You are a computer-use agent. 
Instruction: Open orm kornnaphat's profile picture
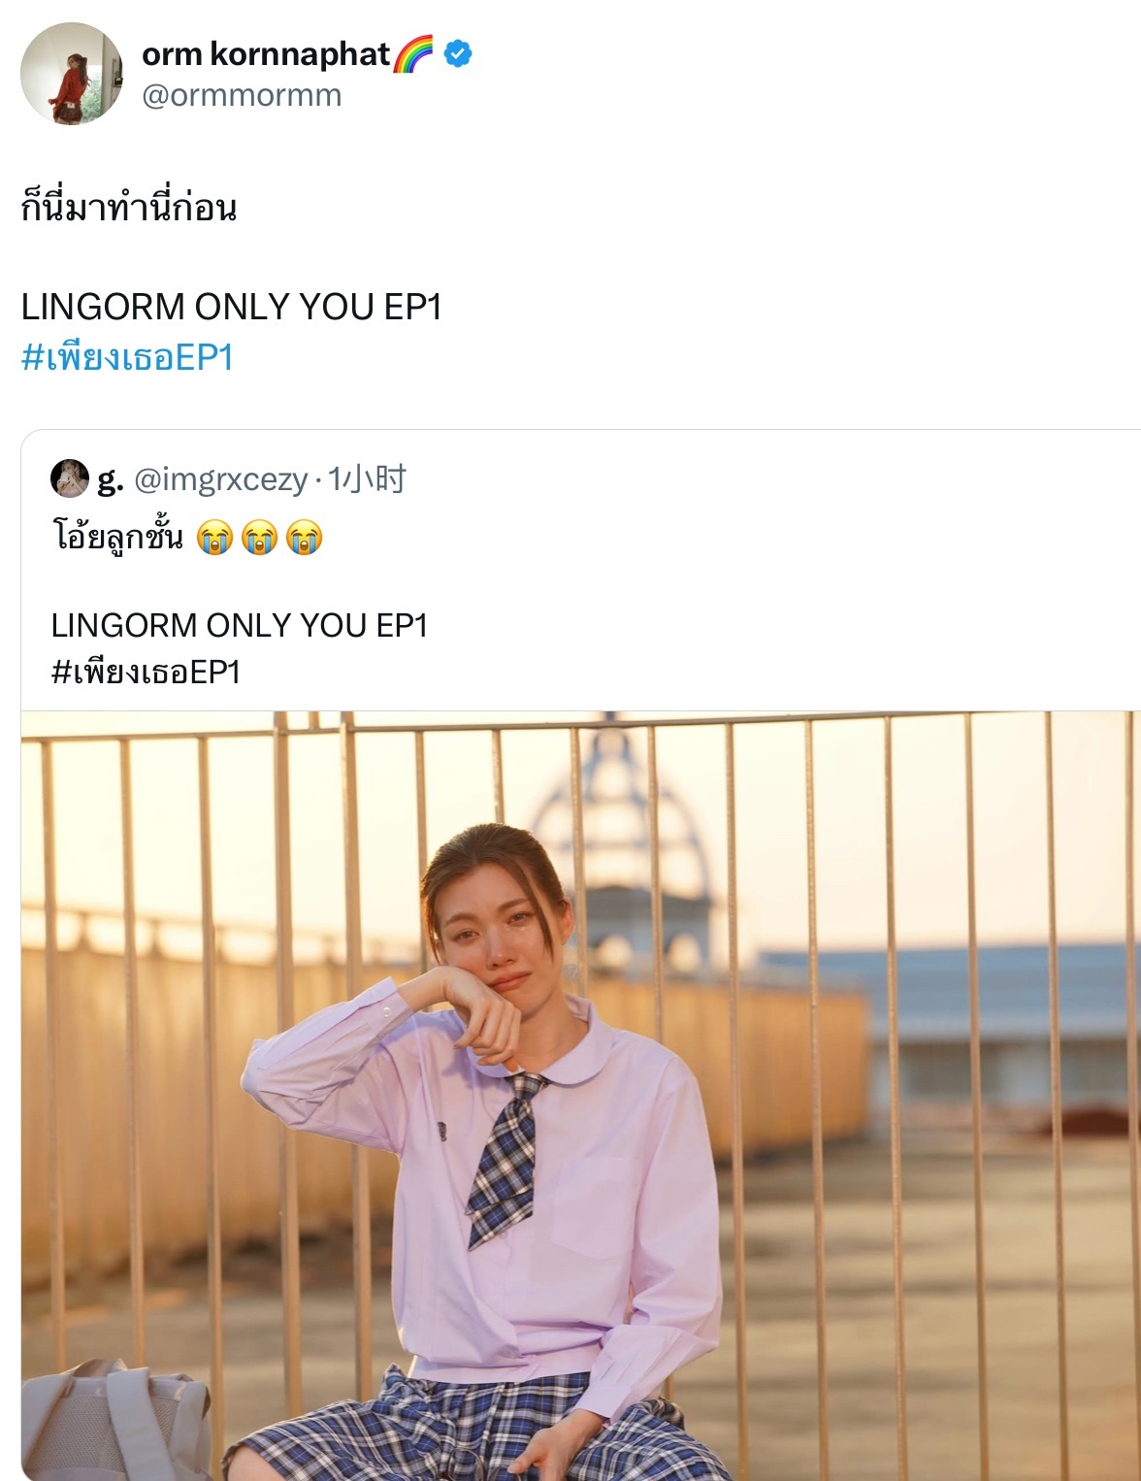[x=72, y=74]
